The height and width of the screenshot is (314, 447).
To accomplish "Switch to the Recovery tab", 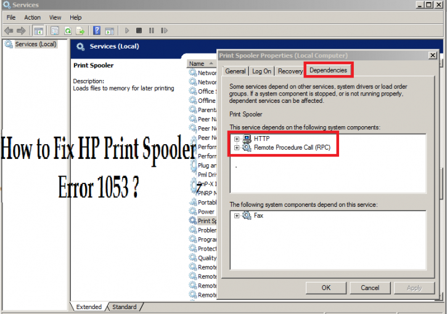I will click(x=290, y=71).
